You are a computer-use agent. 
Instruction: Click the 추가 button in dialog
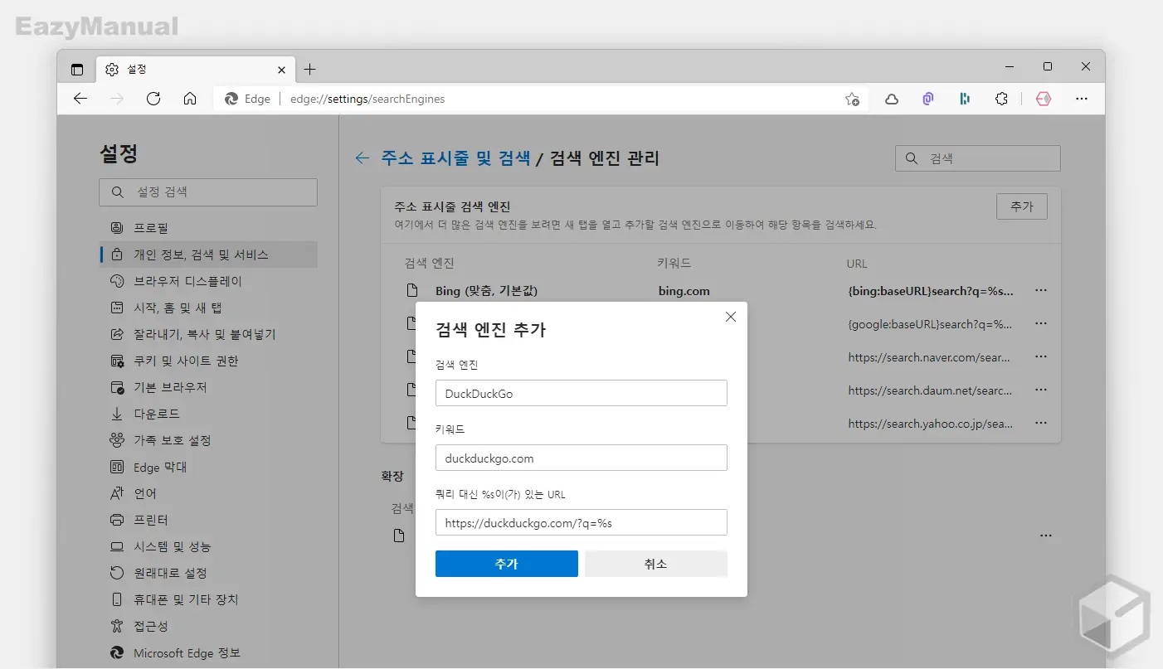[x=507, y=564]
